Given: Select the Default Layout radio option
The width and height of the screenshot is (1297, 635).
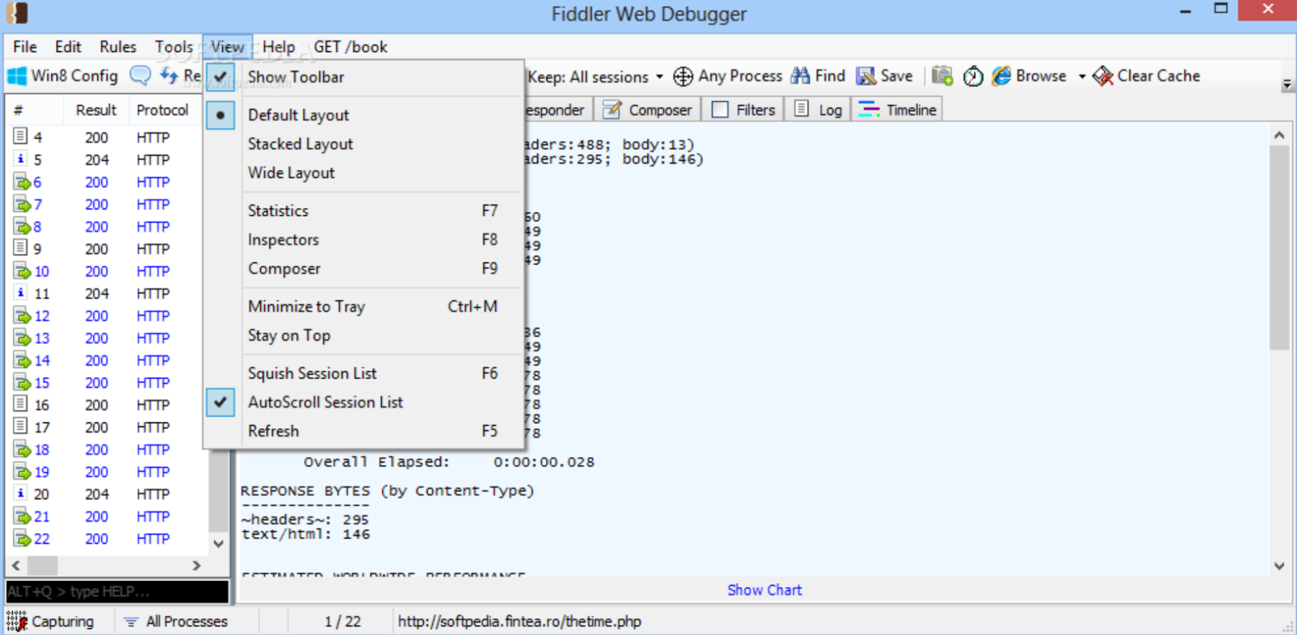Looking at the screenshot, I should point(220,115).
